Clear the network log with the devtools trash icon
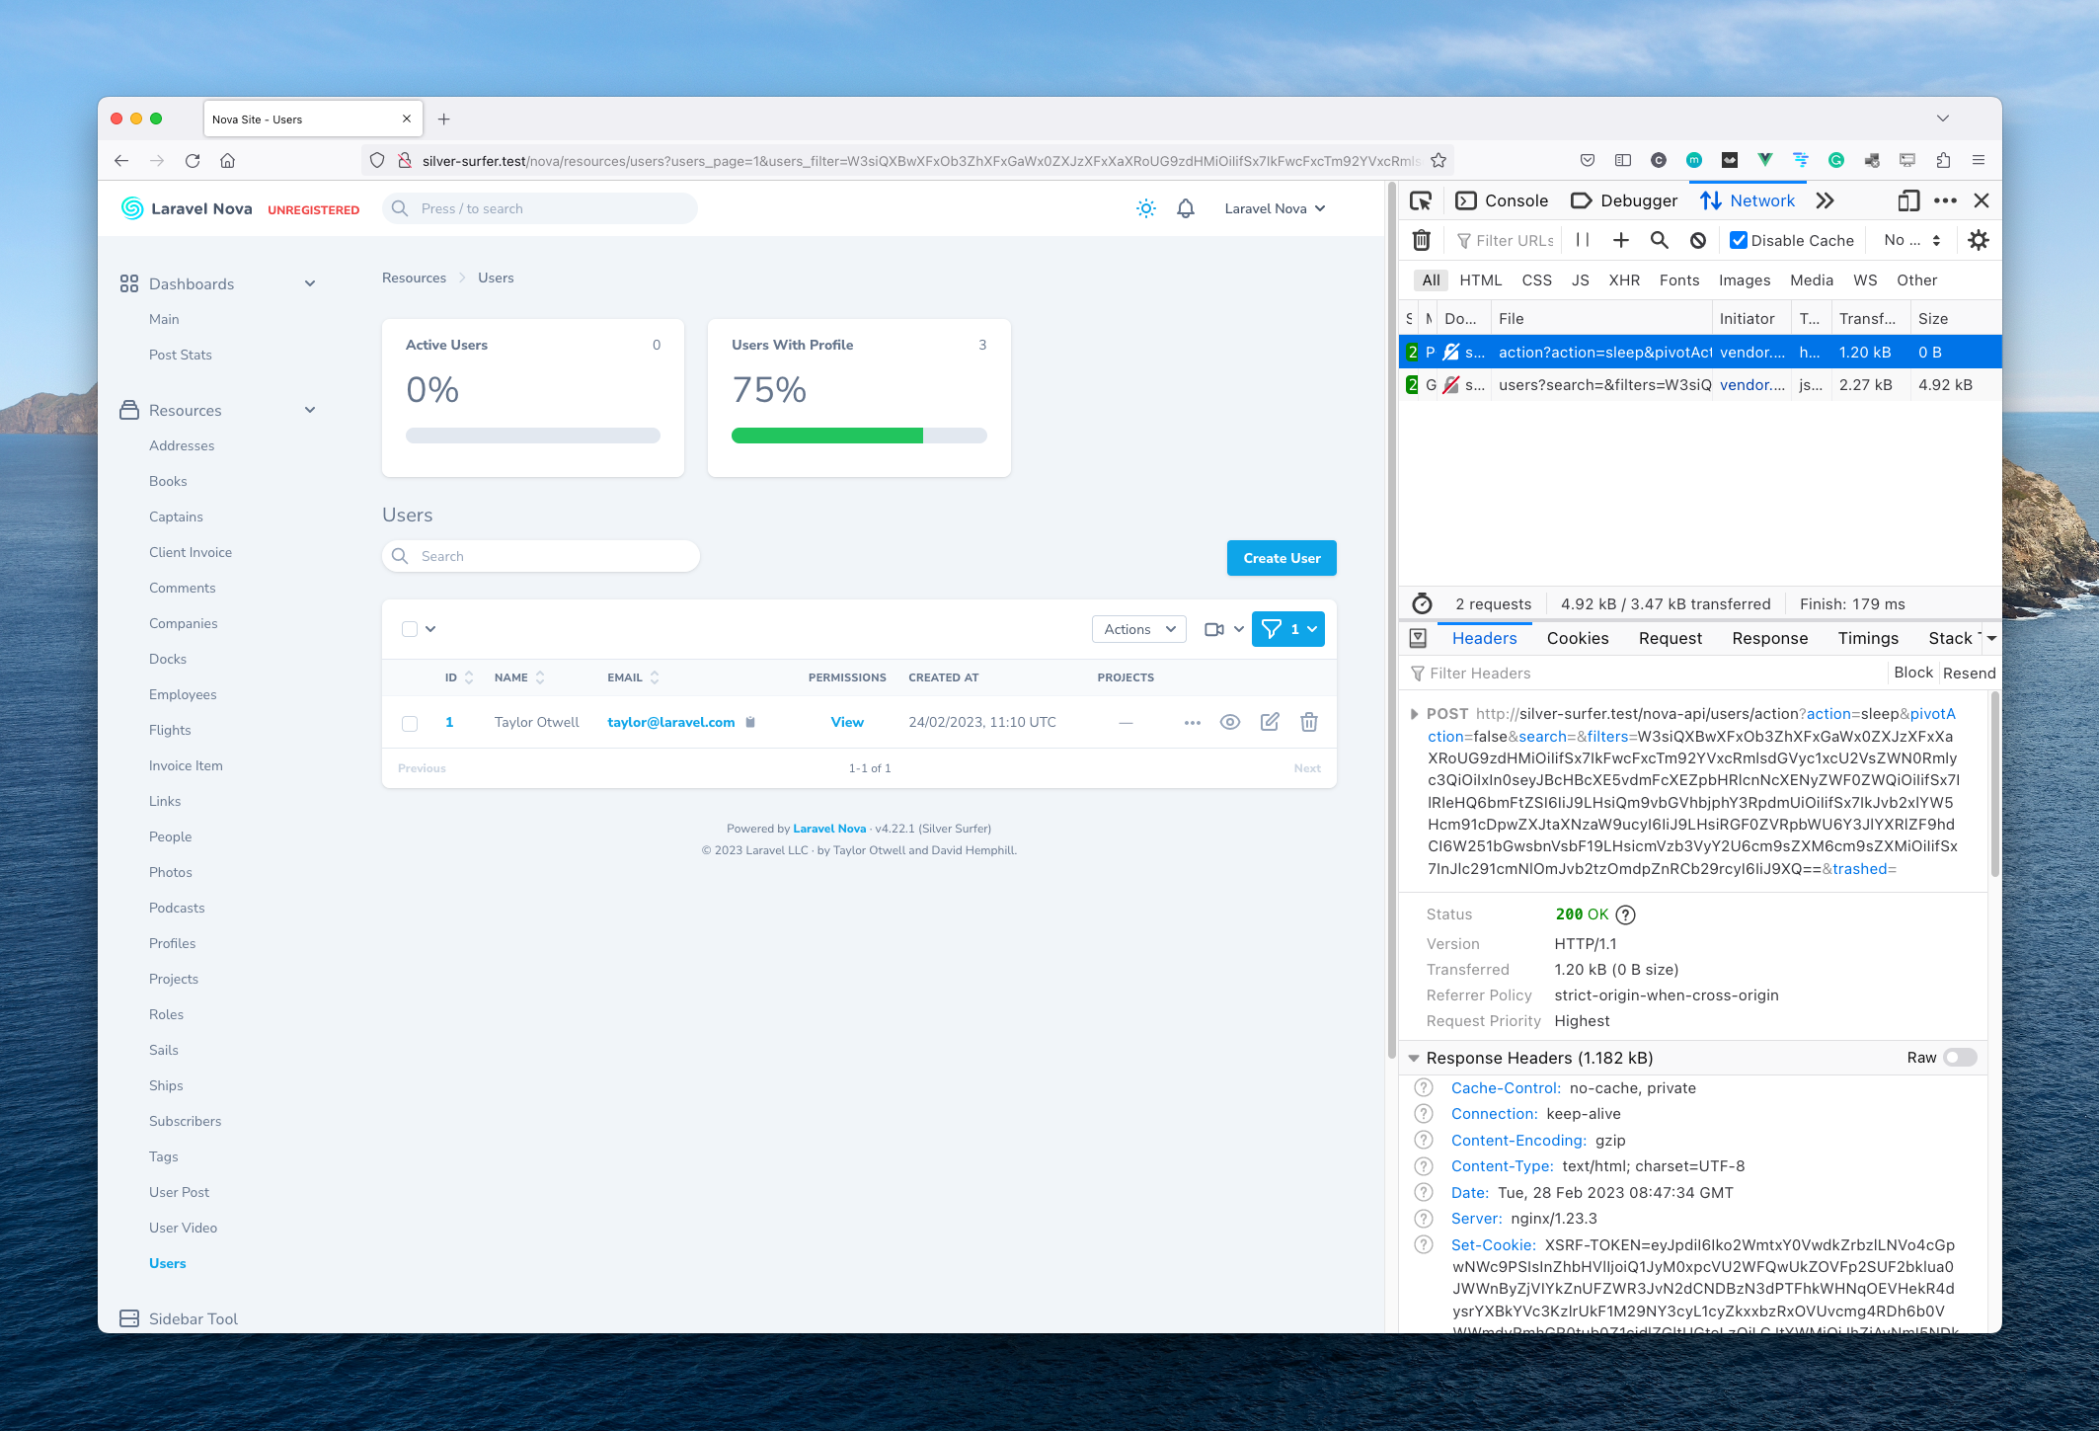 (1421, 240)
